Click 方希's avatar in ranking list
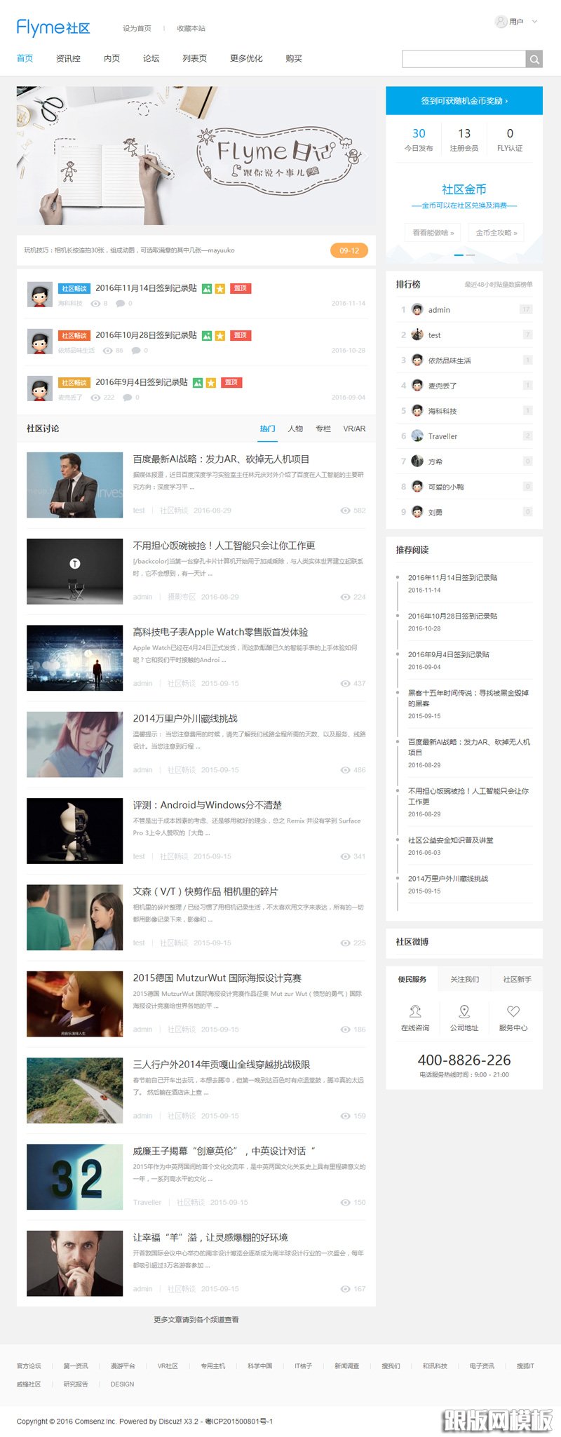The height and width of the screenshot is (1437, 561). coord(417,461)
